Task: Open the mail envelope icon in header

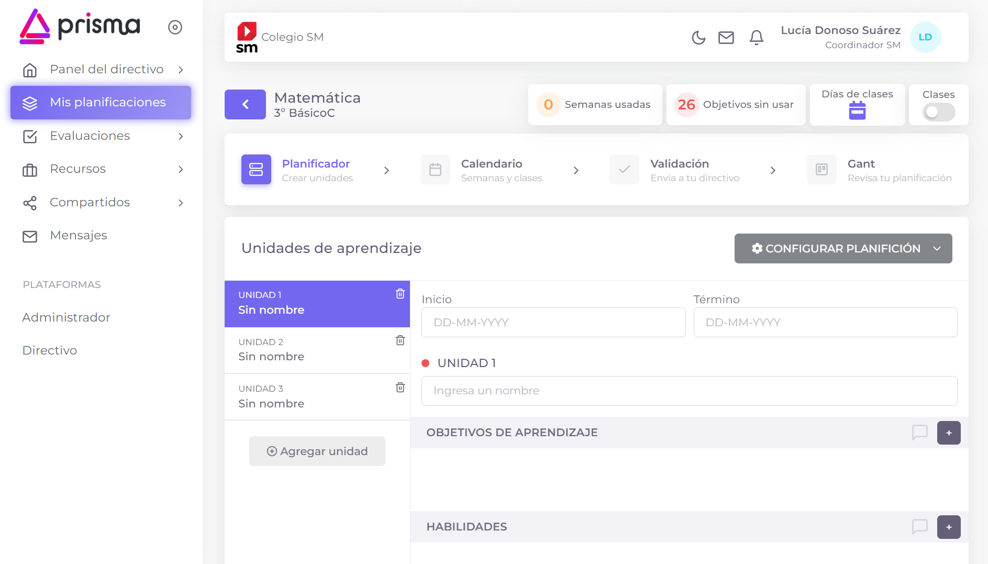Action: click(726, 38)
